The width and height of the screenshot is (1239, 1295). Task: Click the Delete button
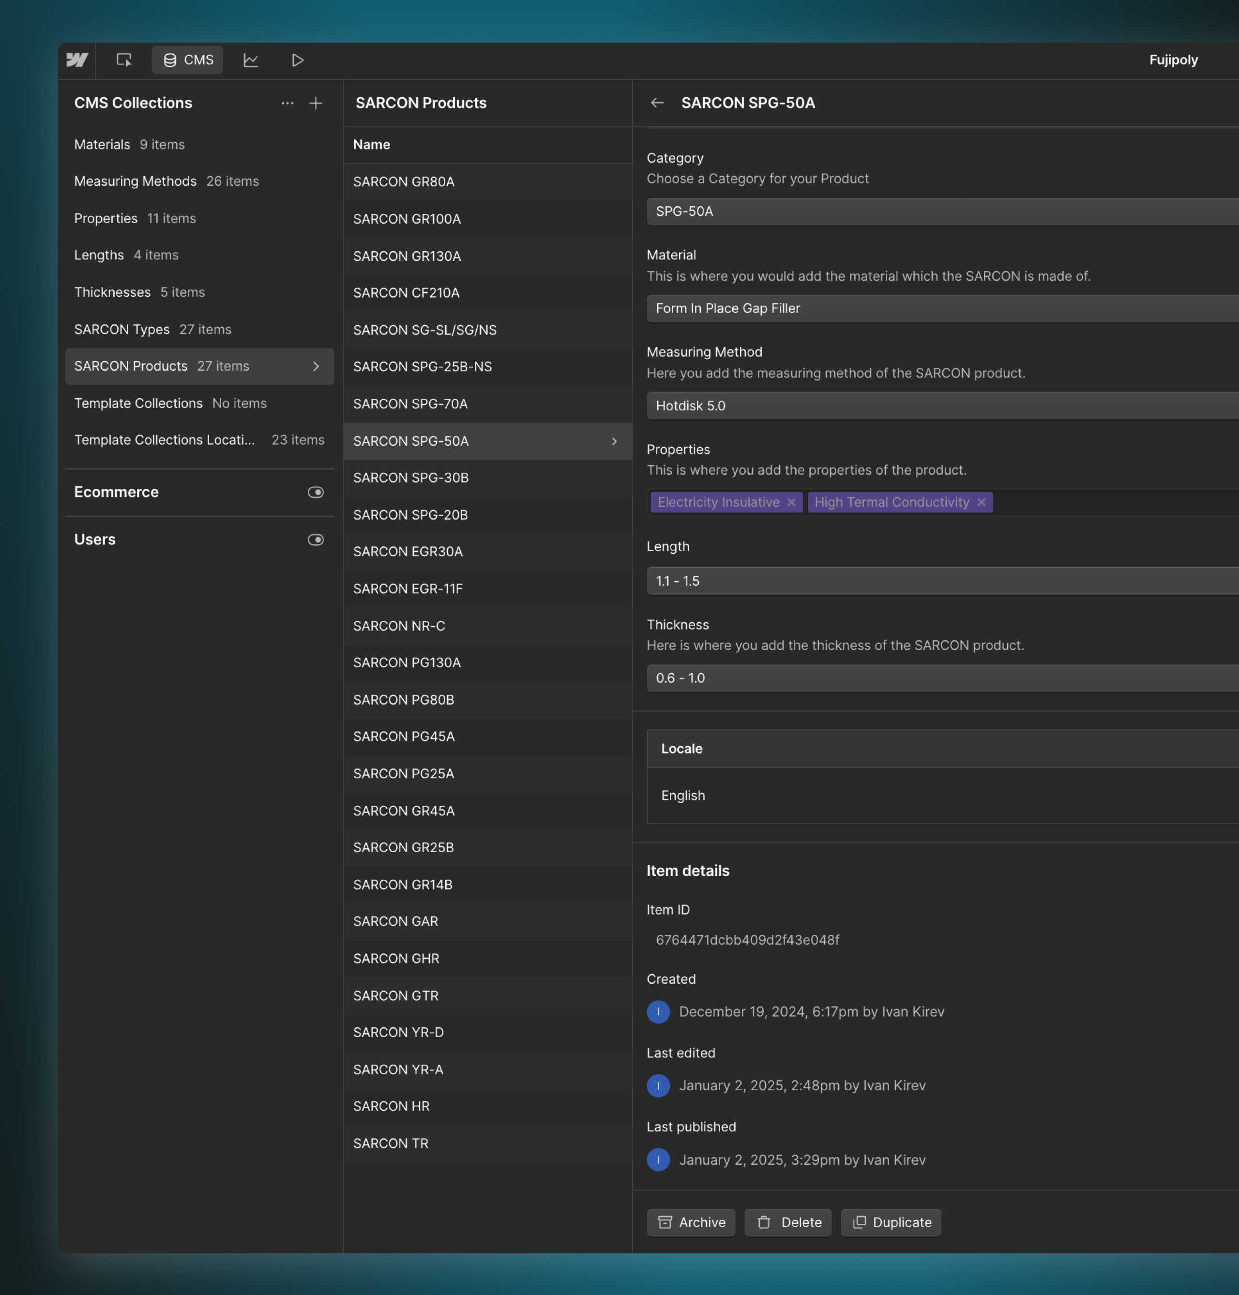tap(788, 1222)
